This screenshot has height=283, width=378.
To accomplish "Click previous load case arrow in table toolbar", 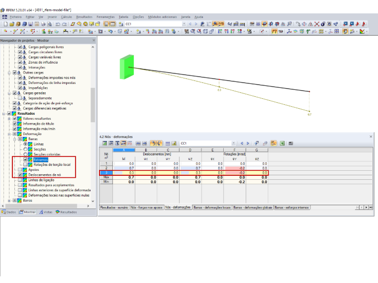I will 242,143.
